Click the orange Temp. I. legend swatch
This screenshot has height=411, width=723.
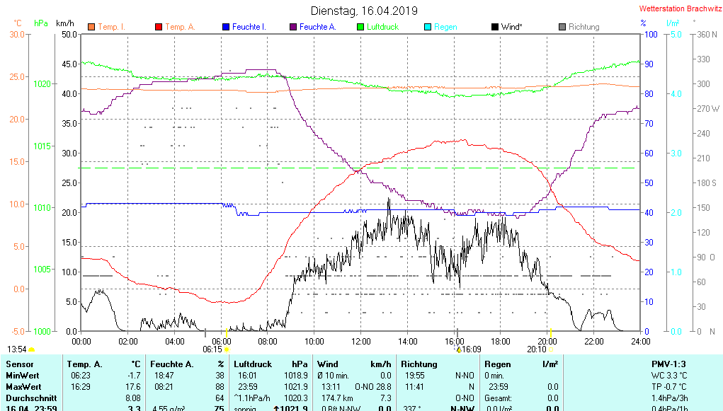point(91,27)
